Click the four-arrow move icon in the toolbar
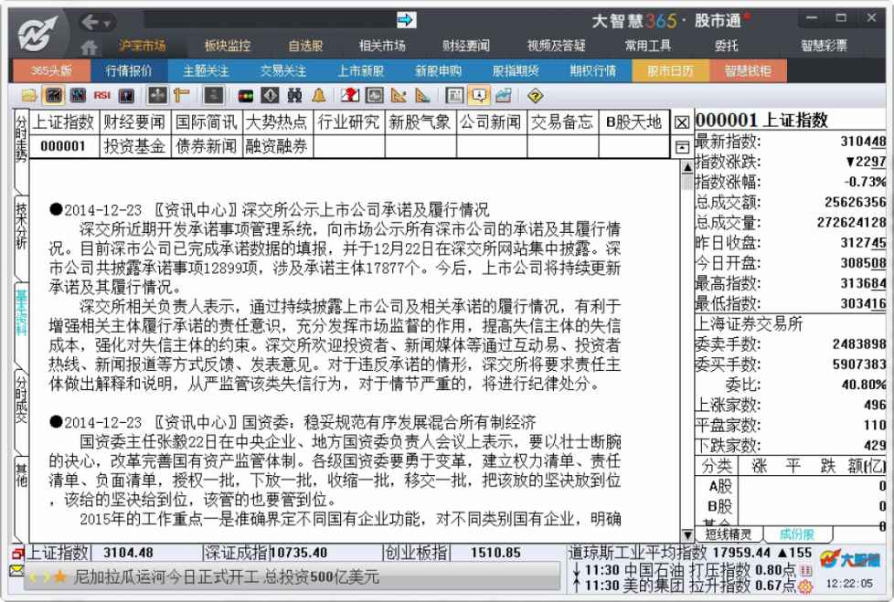894x602 pixels. tap(158, 96)
